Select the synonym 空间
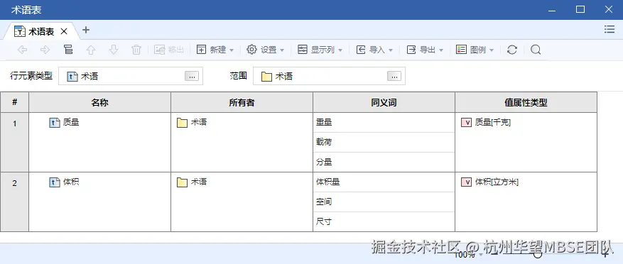623x264 pixels. [x=384, y=202]
